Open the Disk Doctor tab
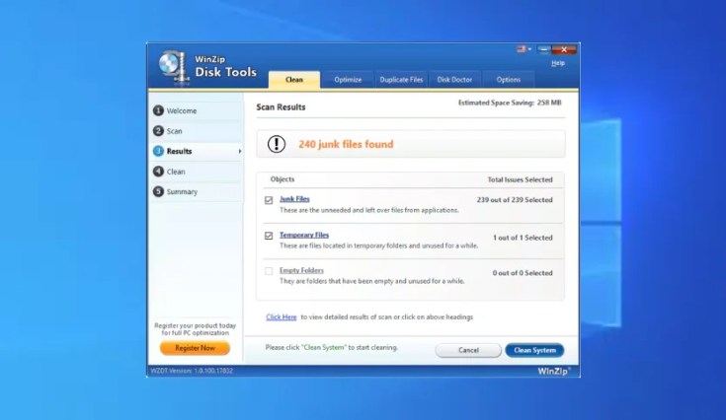This screenshot has width=726, height=420. coord(454,80)
